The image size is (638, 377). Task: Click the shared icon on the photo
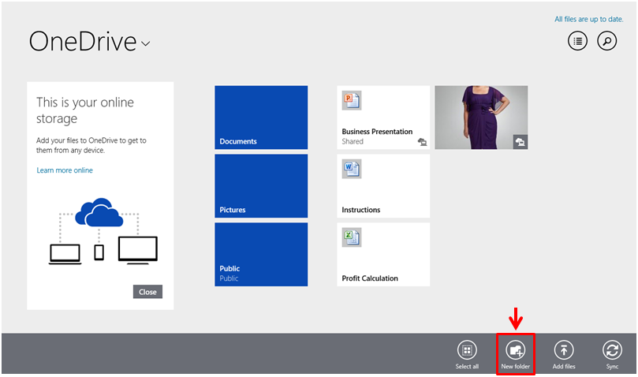[x=520, y=142]
